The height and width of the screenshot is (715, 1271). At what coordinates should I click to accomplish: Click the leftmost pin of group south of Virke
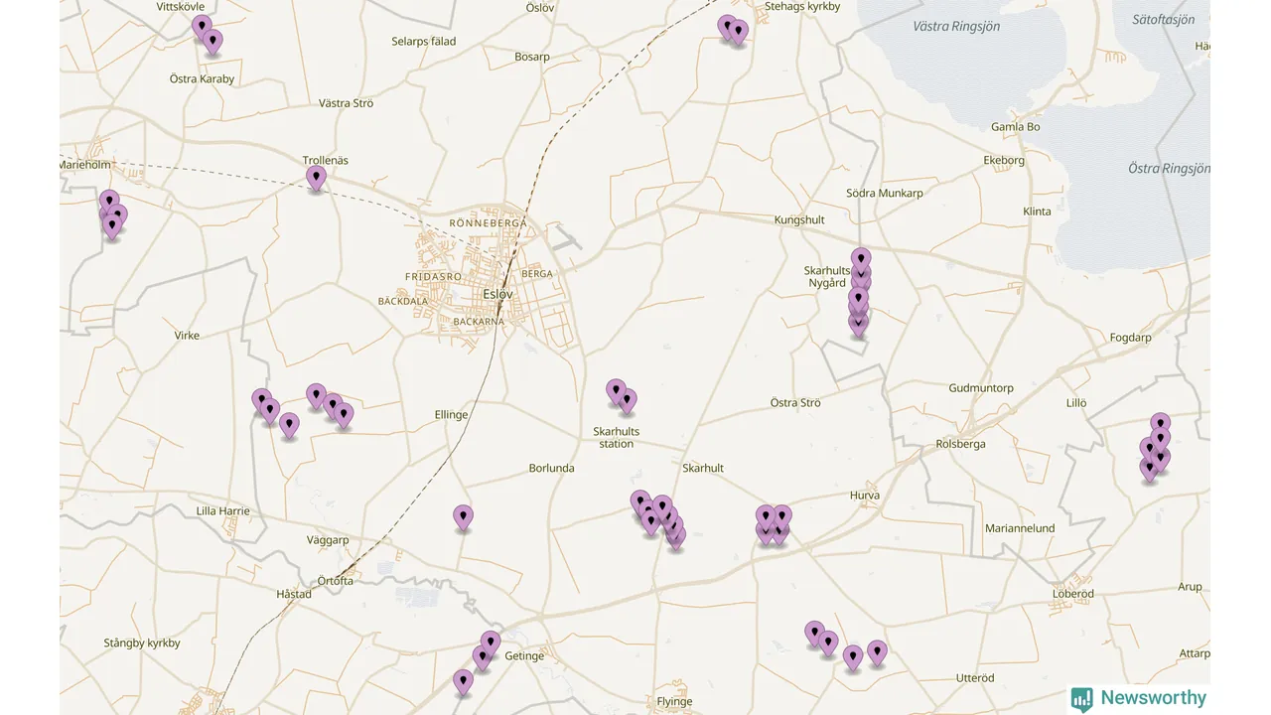point(261,401)
